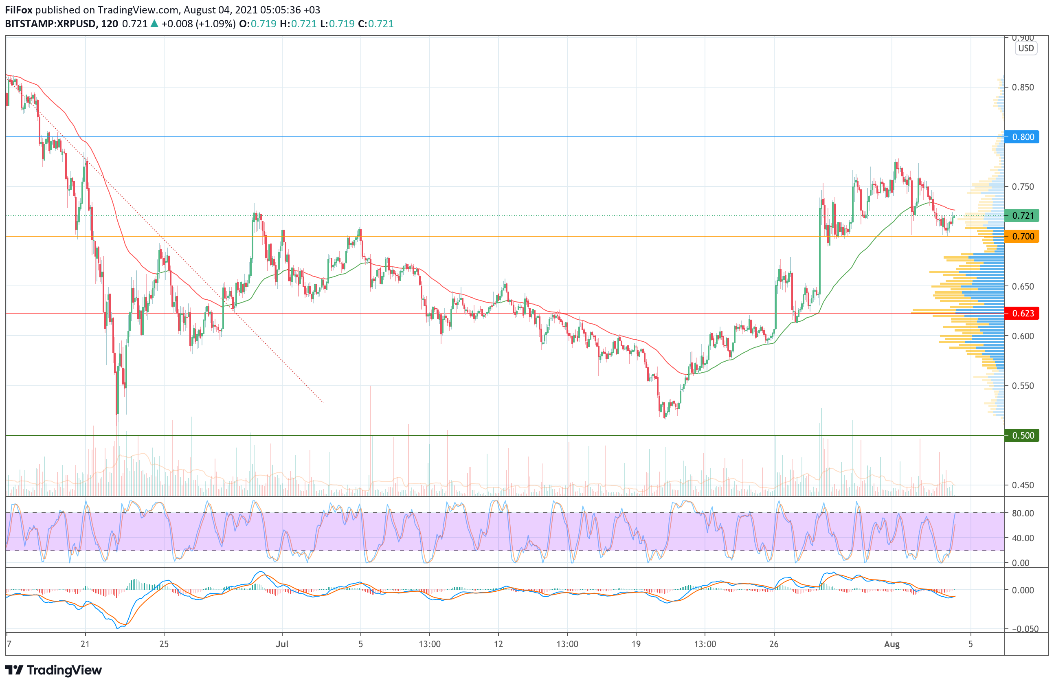The height and width of the screenshot is (685, 1054).
Task: Click the 0.850 price scale label
Action: (1023, 87)
